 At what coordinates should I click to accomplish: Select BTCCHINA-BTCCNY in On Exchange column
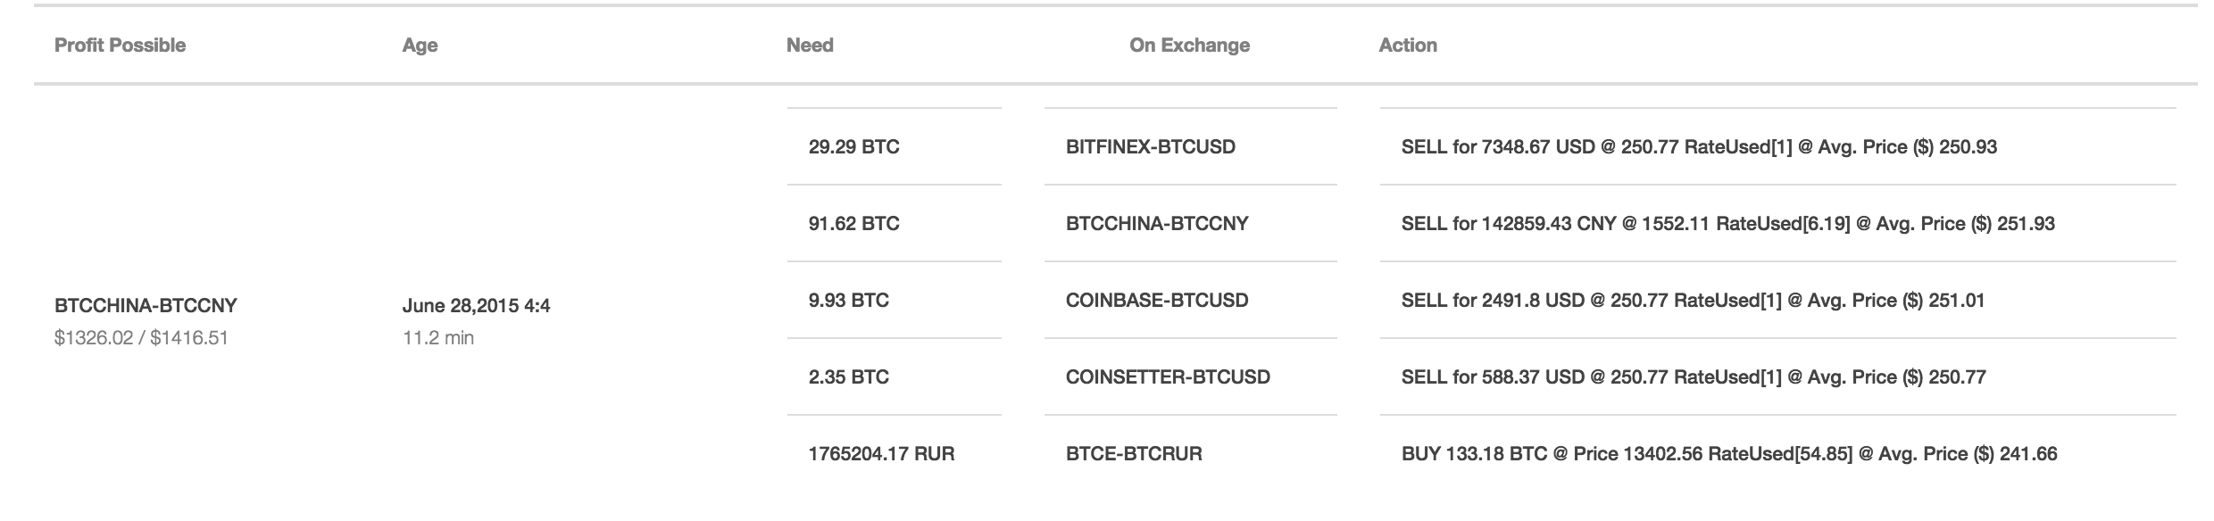1157,224
